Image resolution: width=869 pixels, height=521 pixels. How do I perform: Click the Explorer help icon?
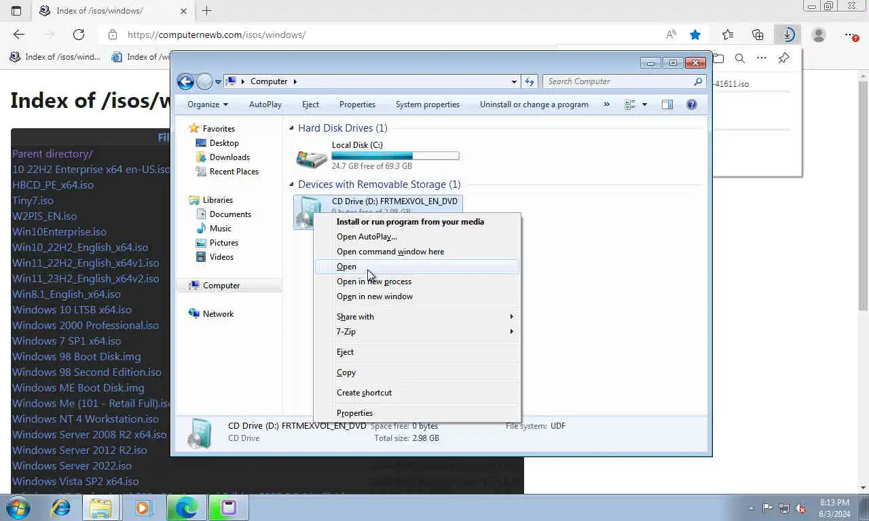click(x=692, y=104)
